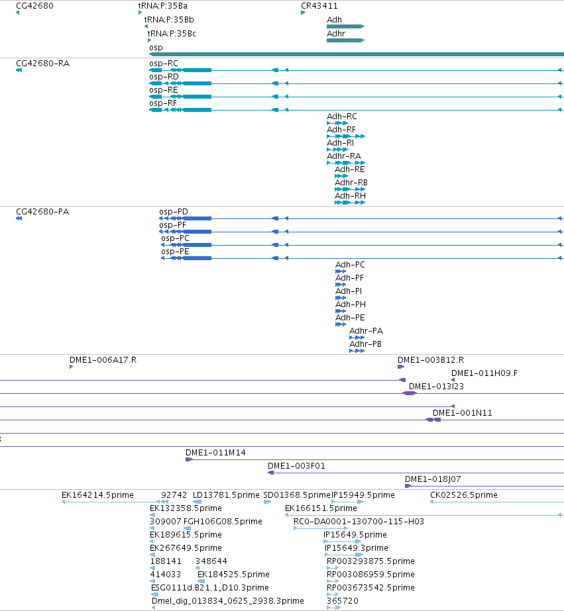
Task: Select the Adh-RI transcript
Action: (337, 150)
